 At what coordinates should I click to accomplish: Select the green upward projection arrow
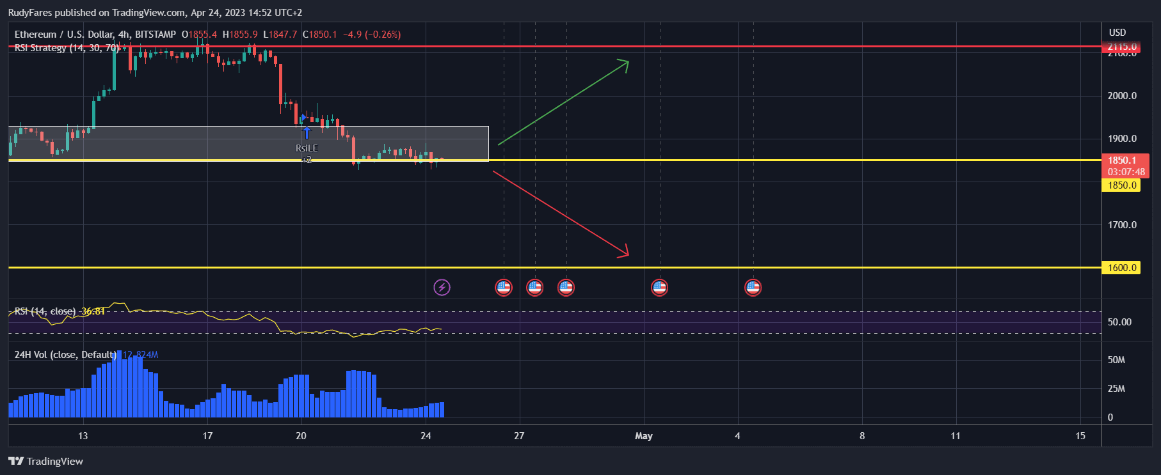point(563,102)
